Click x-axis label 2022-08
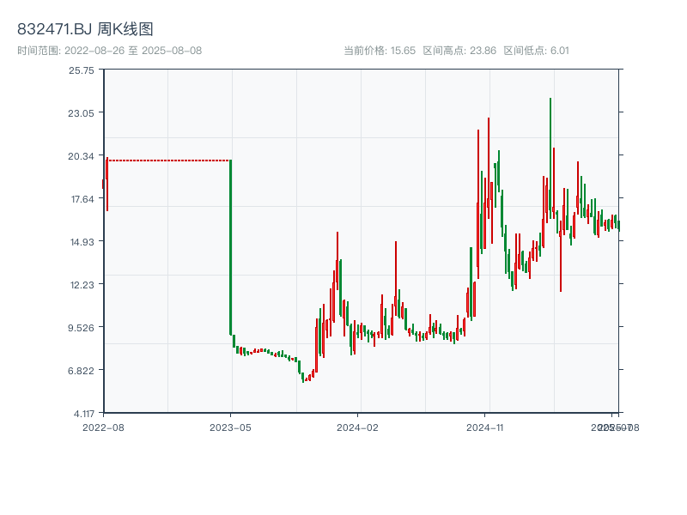This screenshot has width=687, height=515. tap(103, 427)
